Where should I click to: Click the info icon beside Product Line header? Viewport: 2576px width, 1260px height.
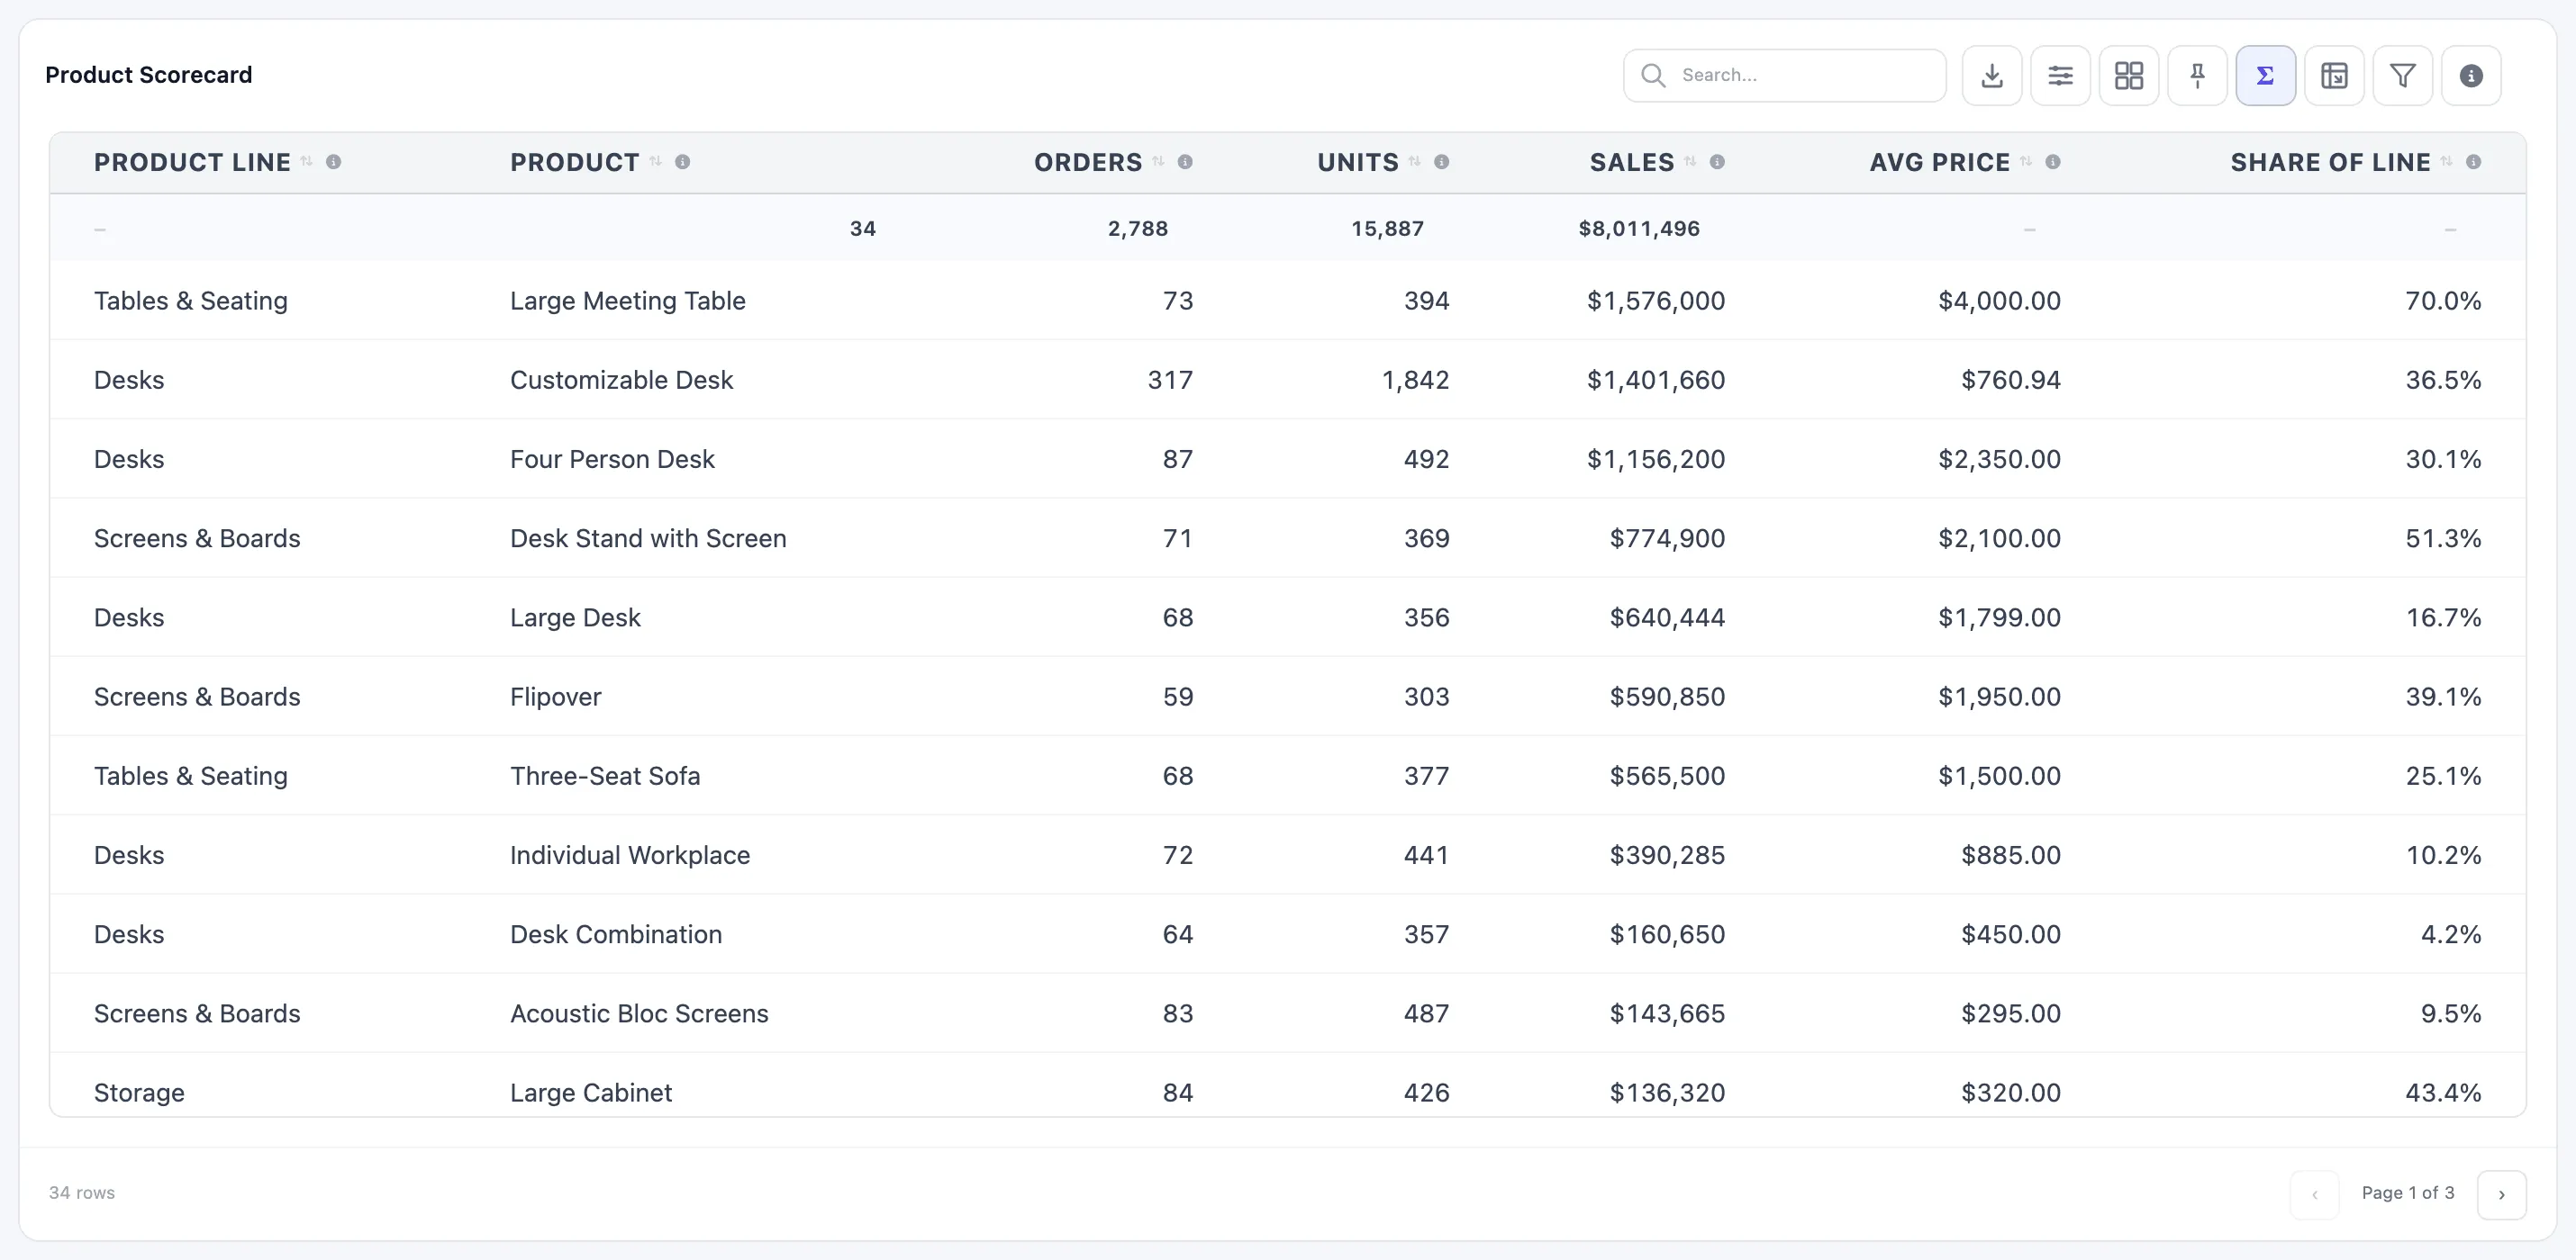coord(334,162)
